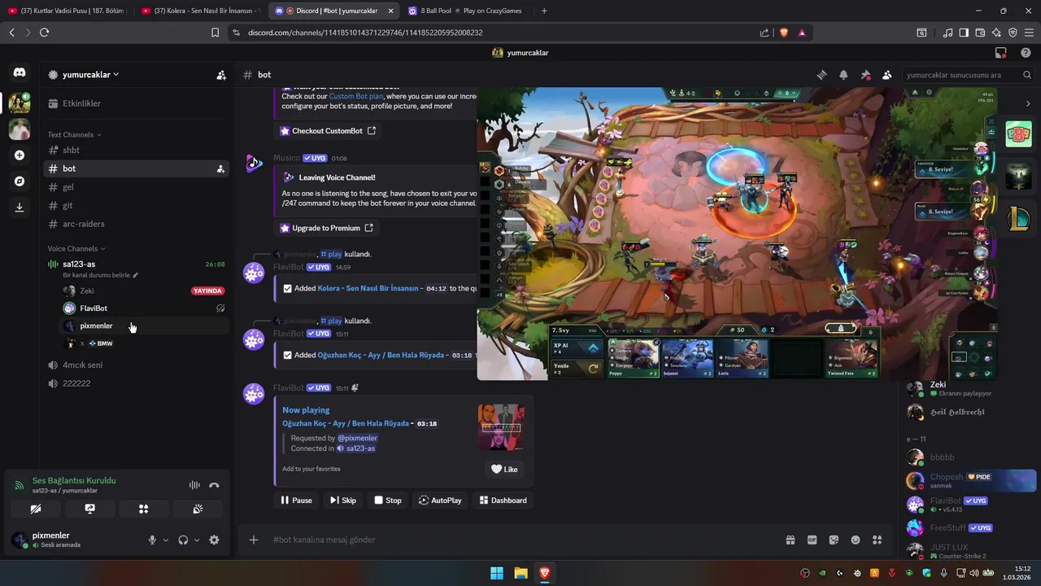The width and height of the screenshot is (1041, 586).
Task: Show pinned messages in bot channel
Action: click(x=865, y=75)
